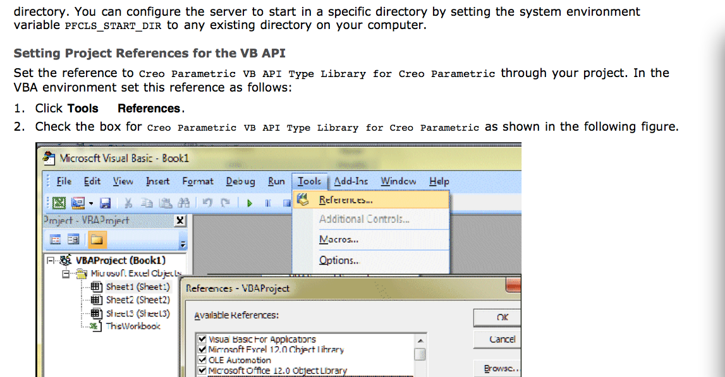
Task: Open the Debug menu
Action: (x=240, y=181)
